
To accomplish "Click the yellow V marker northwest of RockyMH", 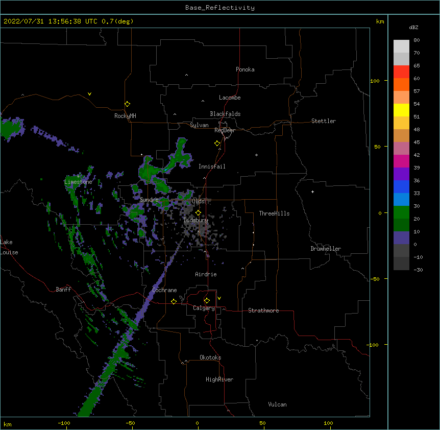I will [89, 94].
